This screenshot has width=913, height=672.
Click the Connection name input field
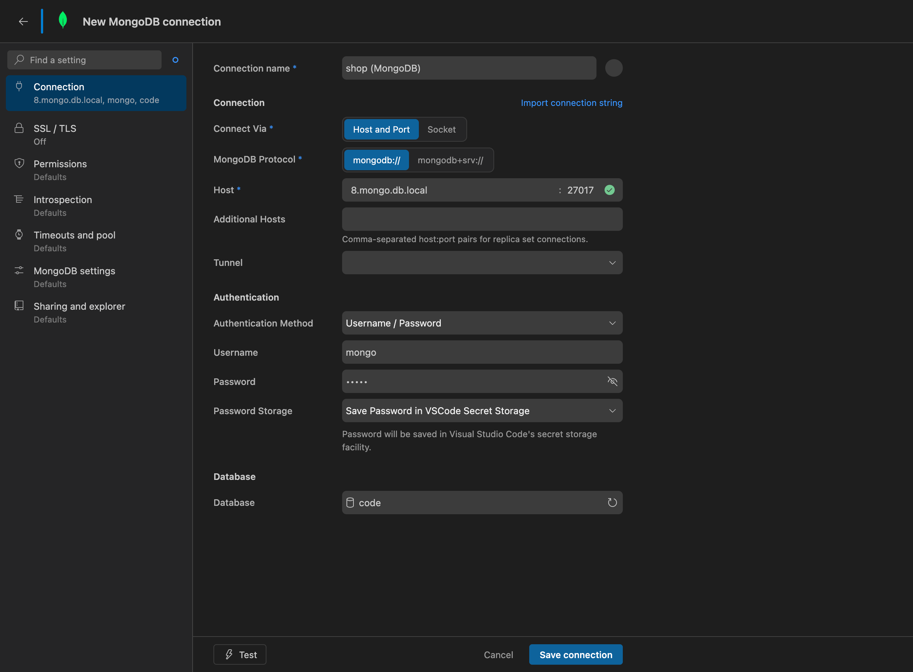[x=469, y=68]
